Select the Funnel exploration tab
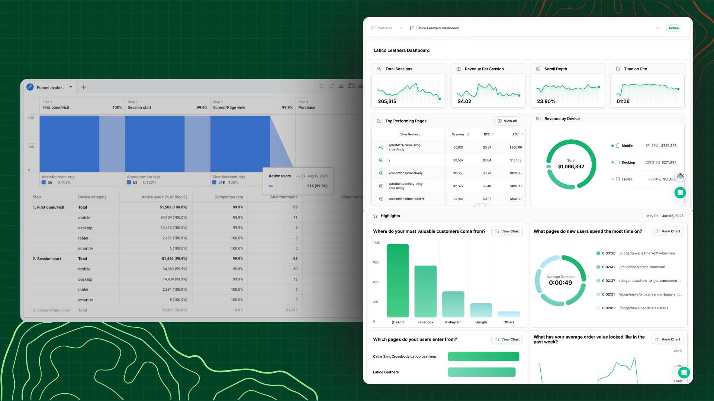This screenshot has height=401, width=714. [51, 88]
